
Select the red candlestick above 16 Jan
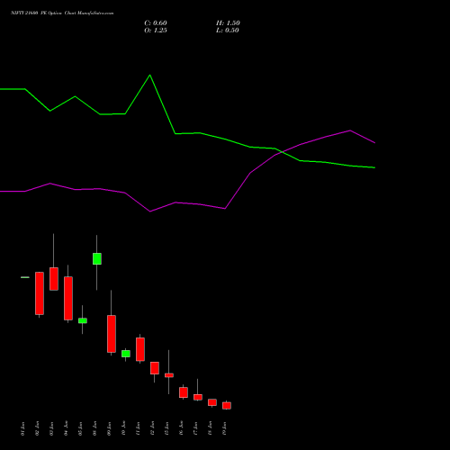[184, 392]
